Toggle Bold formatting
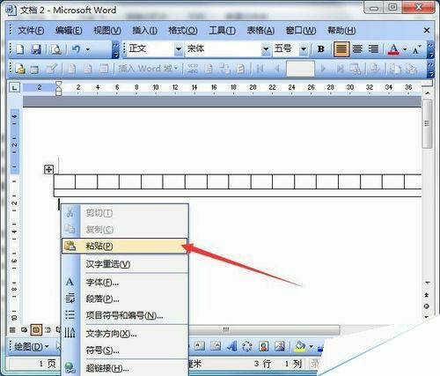Image resolution: width=440 pixels, height=376 pixels. pyautogui.click(x=321, y=49)
